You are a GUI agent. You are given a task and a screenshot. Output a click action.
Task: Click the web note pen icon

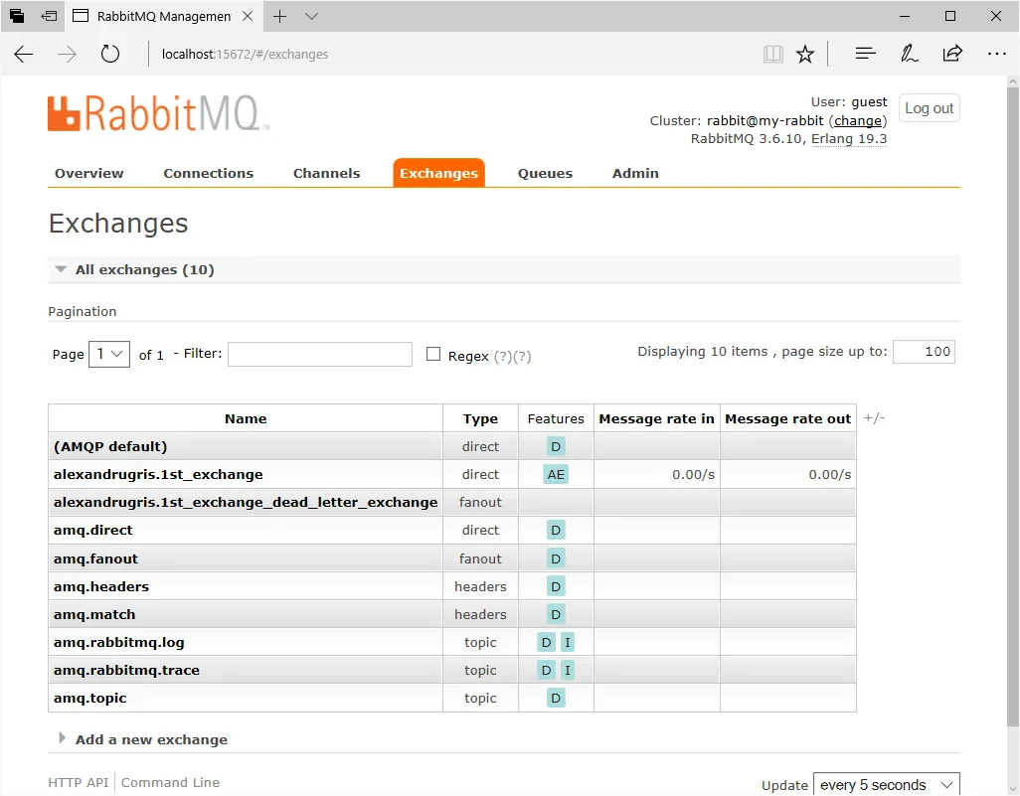(x=909, y=54)
